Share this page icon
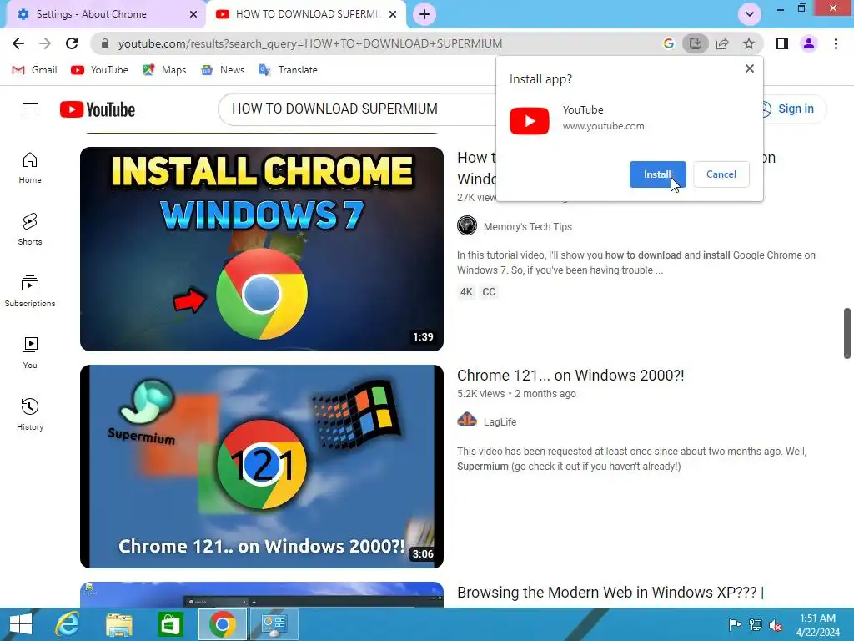This screenshot has height=641, width=854. [722, 43]
